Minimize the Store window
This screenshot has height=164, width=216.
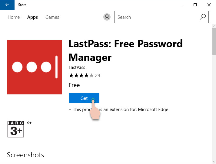coord(181,5)
